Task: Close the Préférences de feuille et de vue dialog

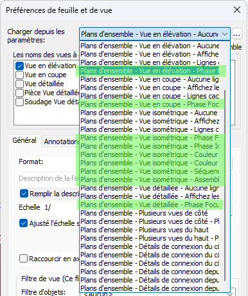Action: point(237,10)
